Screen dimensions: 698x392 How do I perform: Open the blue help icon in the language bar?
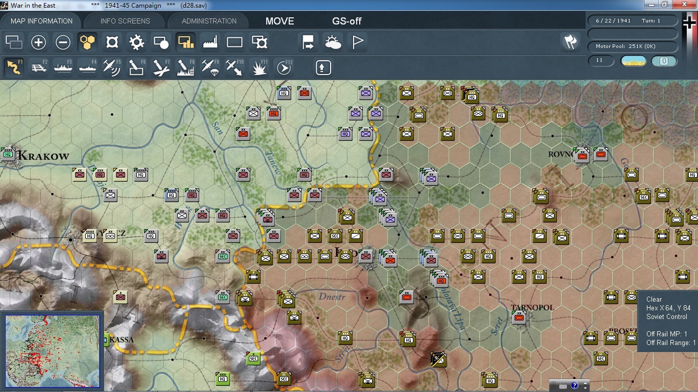(574, 386)
